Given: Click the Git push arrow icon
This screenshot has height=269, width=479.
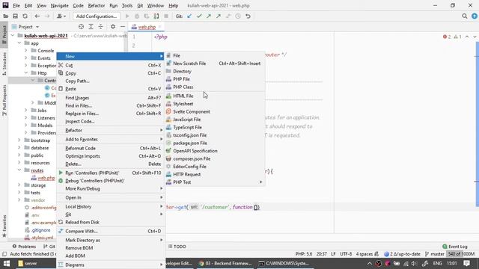Looking at the screenshot, I should tap(209, 16).
